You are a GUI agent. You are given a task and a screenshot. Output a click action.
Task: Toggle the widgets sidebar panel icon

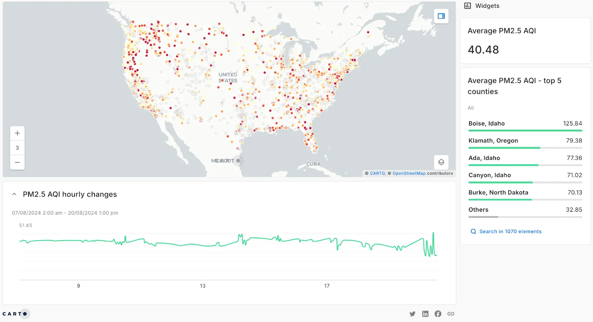tap(441, 16)
